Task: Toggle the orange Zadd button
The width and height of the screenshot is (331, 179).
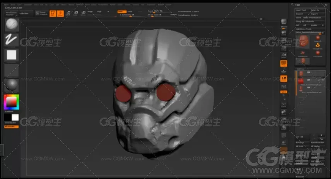Action: [122, 12]
